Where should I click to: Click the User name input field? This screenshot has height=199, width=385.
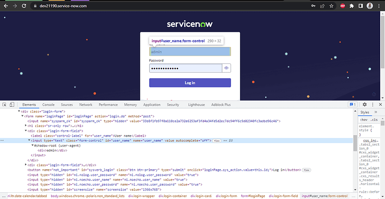[190, 51]
